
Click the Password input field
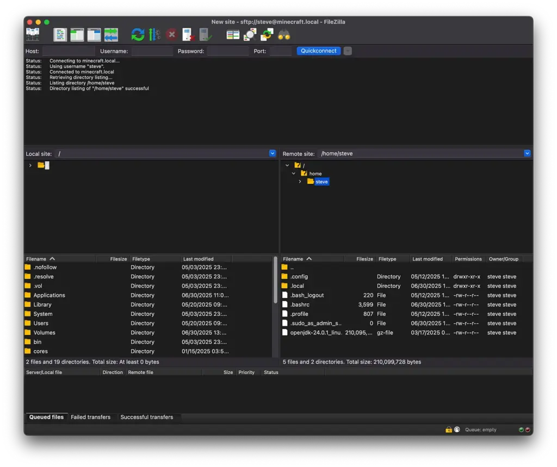pyautogui.click(x=228, y=51)
